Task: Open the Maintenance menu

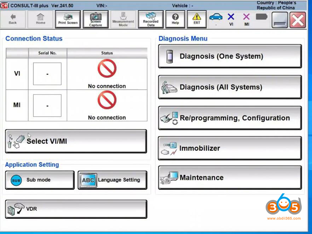Action: (230, 177)
